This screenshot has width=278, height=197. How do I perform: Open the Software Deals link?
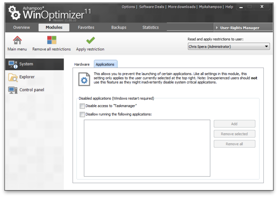coord(152,7)
